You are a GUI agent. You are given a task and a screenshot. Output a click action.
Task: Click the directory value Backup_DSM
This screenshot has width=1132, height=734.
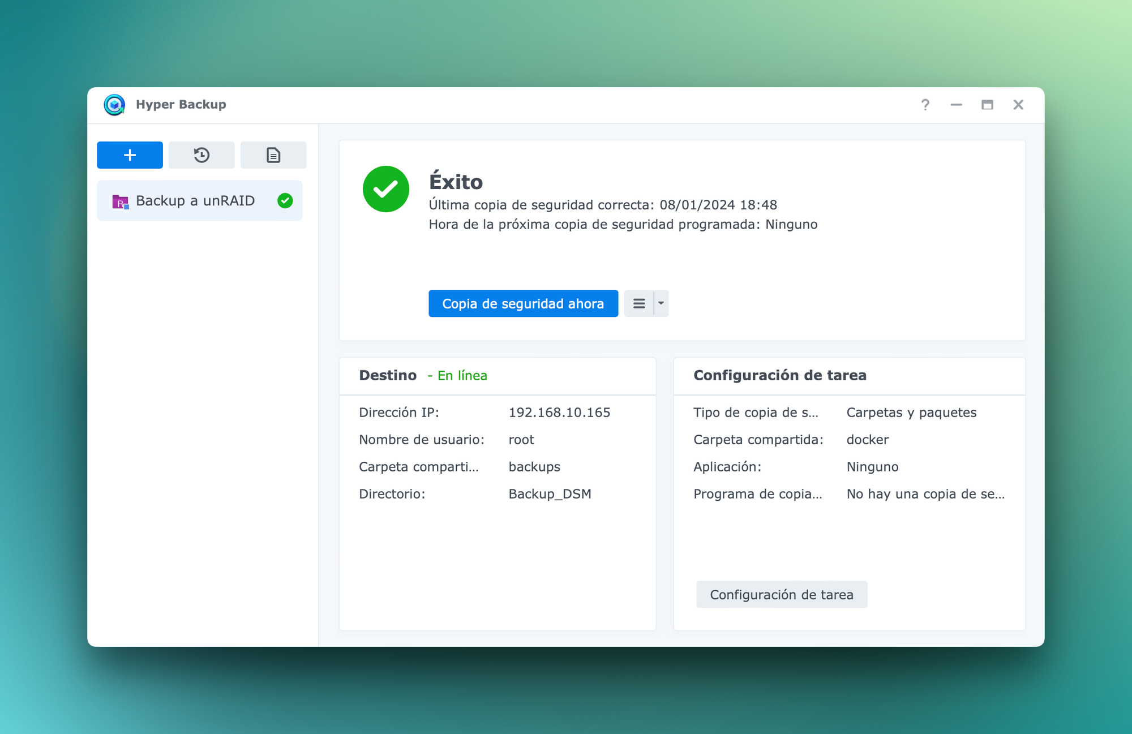click(x=550, y=494)
